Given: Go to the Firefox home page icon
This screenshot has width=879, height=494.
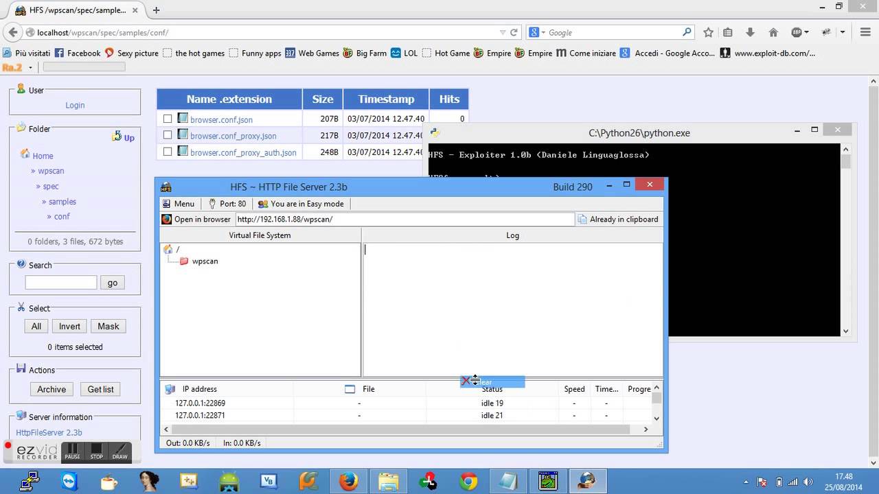Looking at the screenshot, I should [x=773, y=32].
